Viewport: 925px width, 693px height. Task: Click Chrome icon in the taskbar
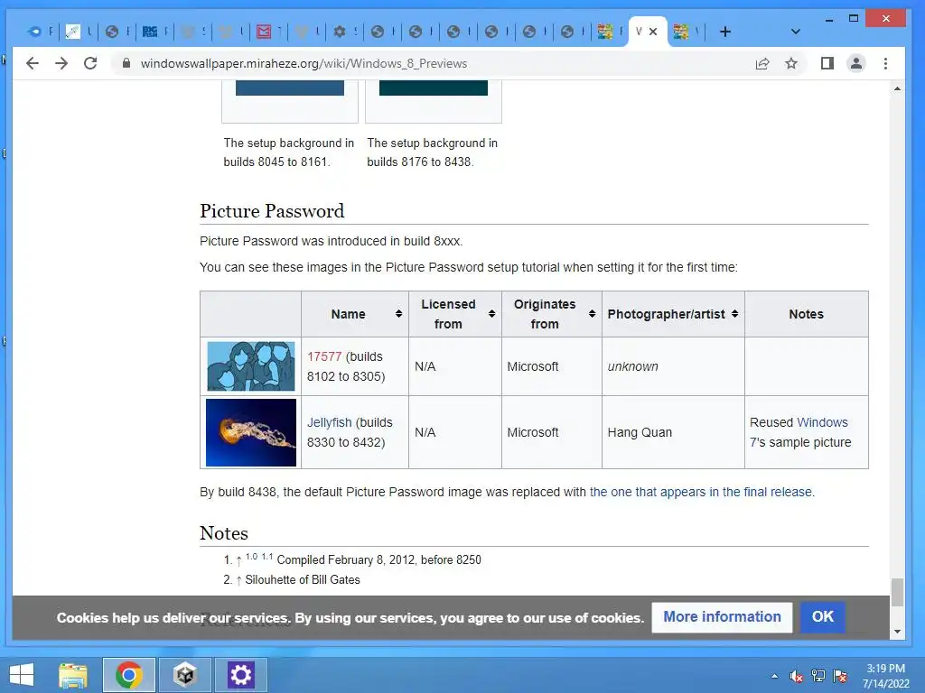pos(128,675)
